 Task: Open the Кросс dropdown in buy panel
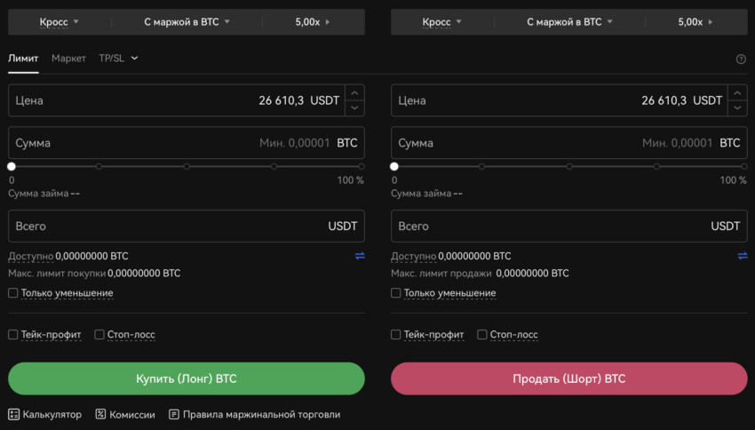tap(60, 22)
